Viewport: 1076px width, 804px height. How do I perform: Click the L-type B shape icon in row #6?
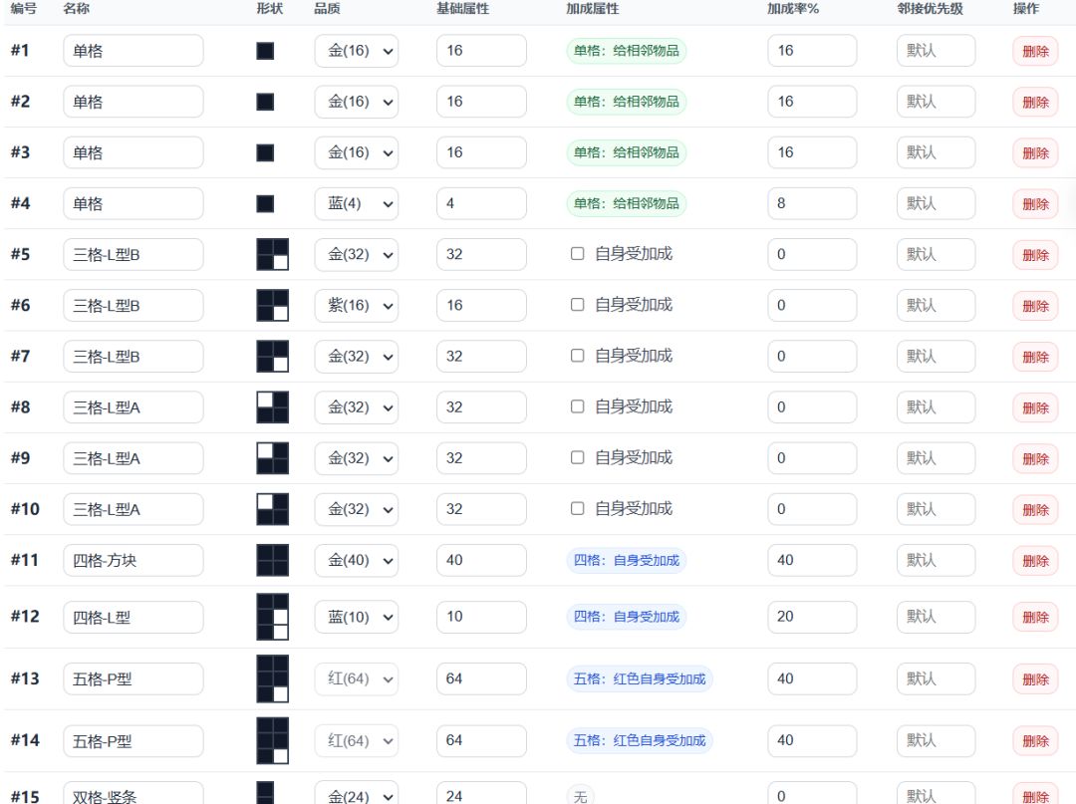[272, 305]
